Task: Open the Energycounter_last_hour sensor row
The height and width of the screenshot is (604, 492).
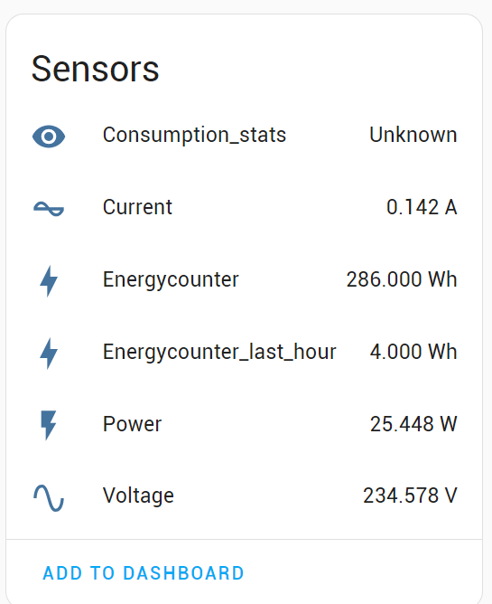Action: click(245, 352)
